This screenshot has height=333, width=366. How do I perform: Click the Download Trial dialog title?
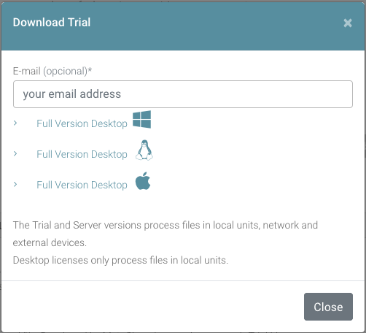pos(52,23)
